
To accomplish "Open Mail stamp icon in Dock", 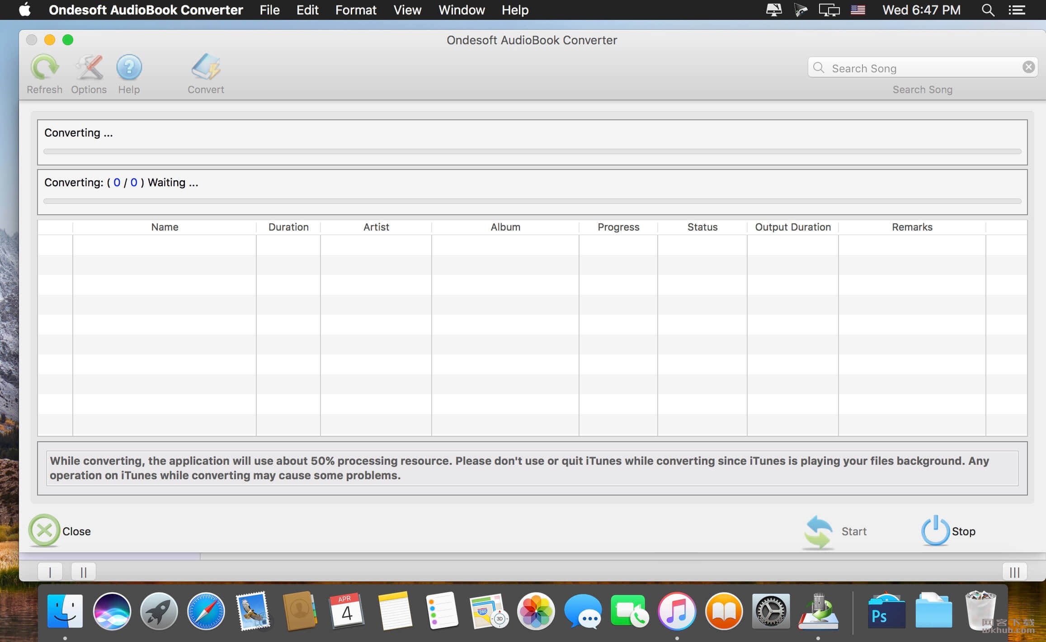I will pyautogui.click(x=253, y=611).
